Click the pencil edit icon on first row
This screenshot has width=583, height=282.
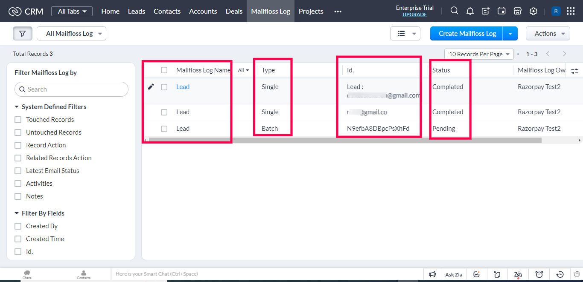pos(151,87)
